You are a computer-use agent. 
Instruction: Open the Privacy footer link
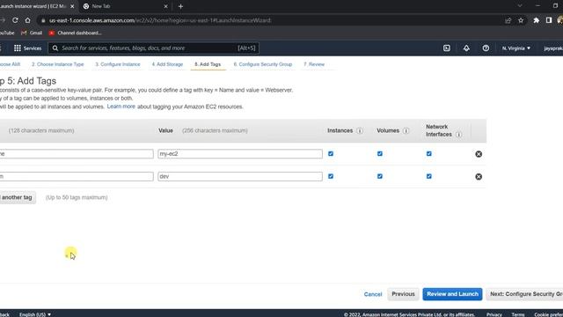[x=494, y=314]
